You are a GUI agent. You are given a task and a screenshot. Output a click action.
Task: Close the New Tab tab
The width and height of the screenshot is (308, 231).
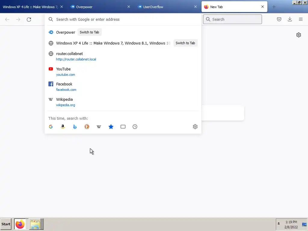coord(263,7)
